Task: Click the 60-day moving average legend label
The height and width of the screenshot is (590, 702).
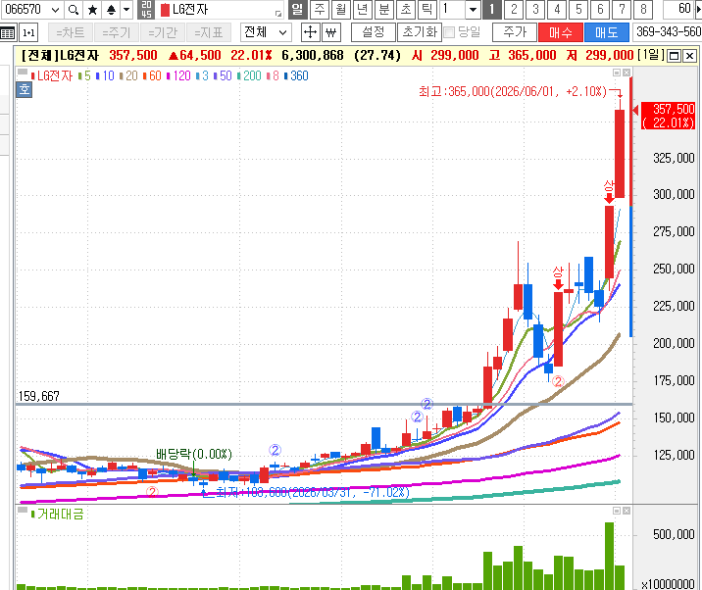Action: pos(155,76)
